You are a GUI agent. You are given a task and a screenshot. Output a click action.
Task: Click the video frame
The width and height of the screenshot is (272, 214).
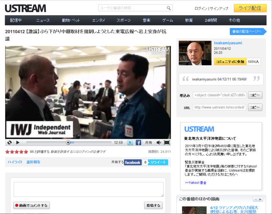(88, 92)
